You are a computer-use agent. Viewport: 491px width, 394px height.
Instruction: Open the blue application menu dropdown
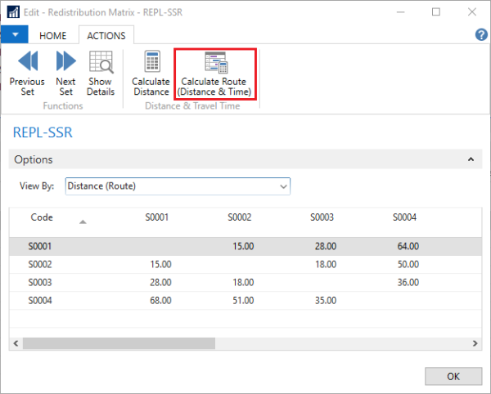tap(15, 35)
